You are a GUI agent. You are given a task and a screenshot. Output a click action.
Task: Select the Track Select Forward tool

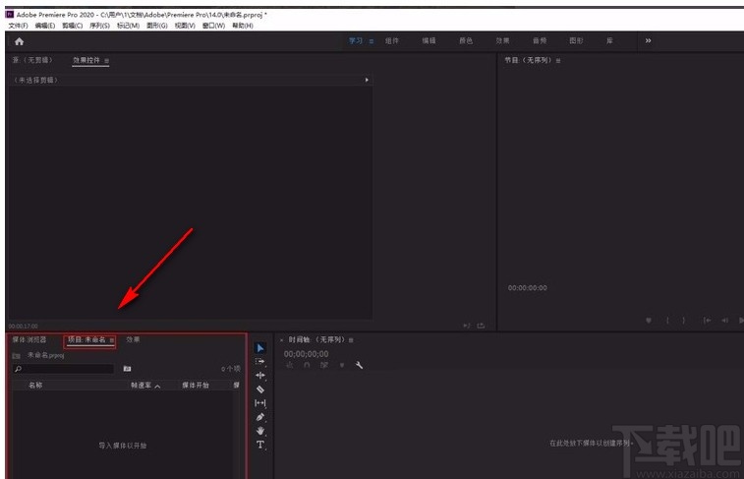[260, 361]
